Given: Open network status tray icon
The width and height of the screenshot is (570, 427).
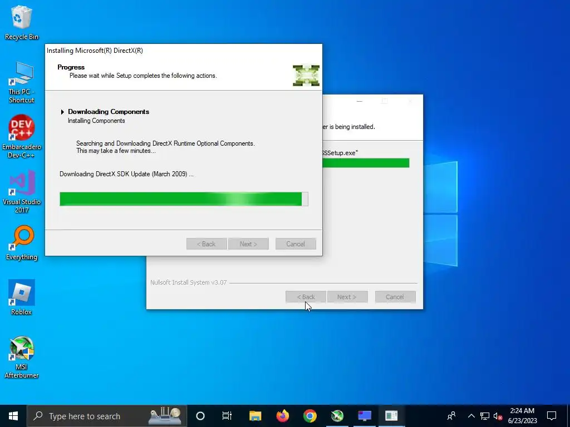Looking at the screenshot, I should 485,416.
